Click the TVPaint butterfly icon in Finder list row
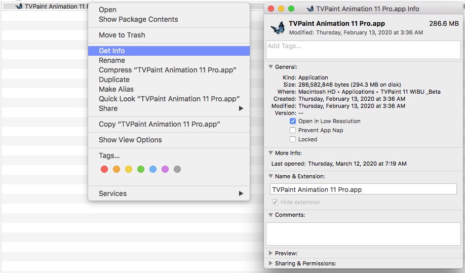The width and height of the screenshot is (465, 273). pyautogui.click(x=19, y=6)
